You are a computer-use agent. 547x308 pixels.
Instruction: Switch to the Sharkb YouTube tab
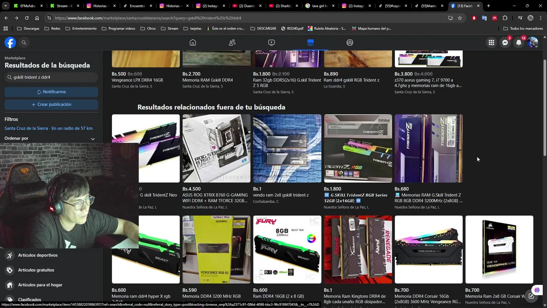click(x=283, y=6)
